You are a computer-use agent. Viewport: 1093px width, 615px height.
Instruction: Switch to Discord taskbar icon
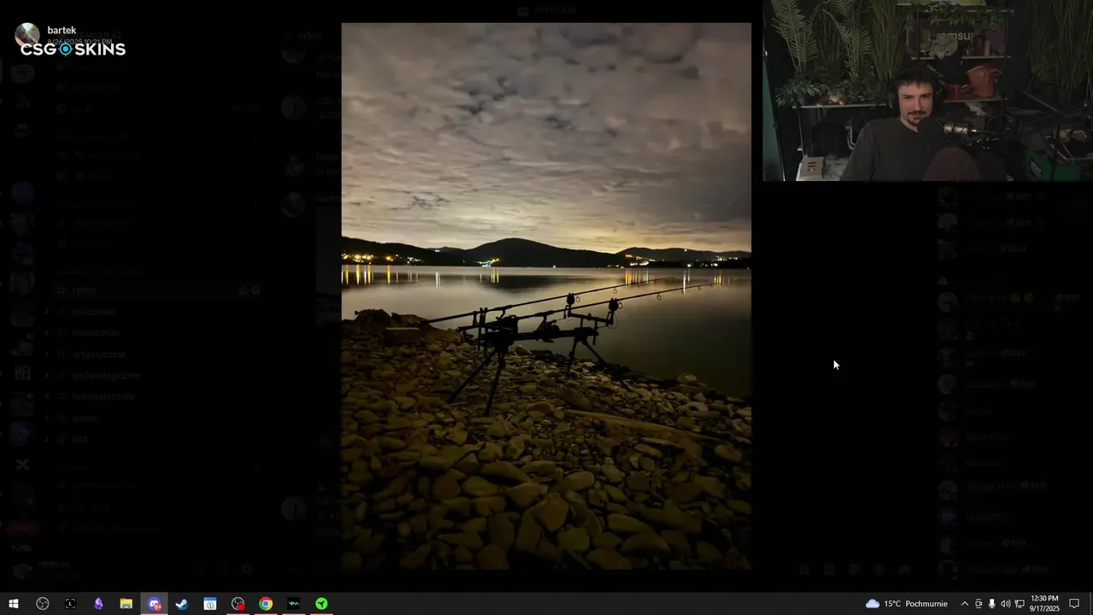(154, 604)
